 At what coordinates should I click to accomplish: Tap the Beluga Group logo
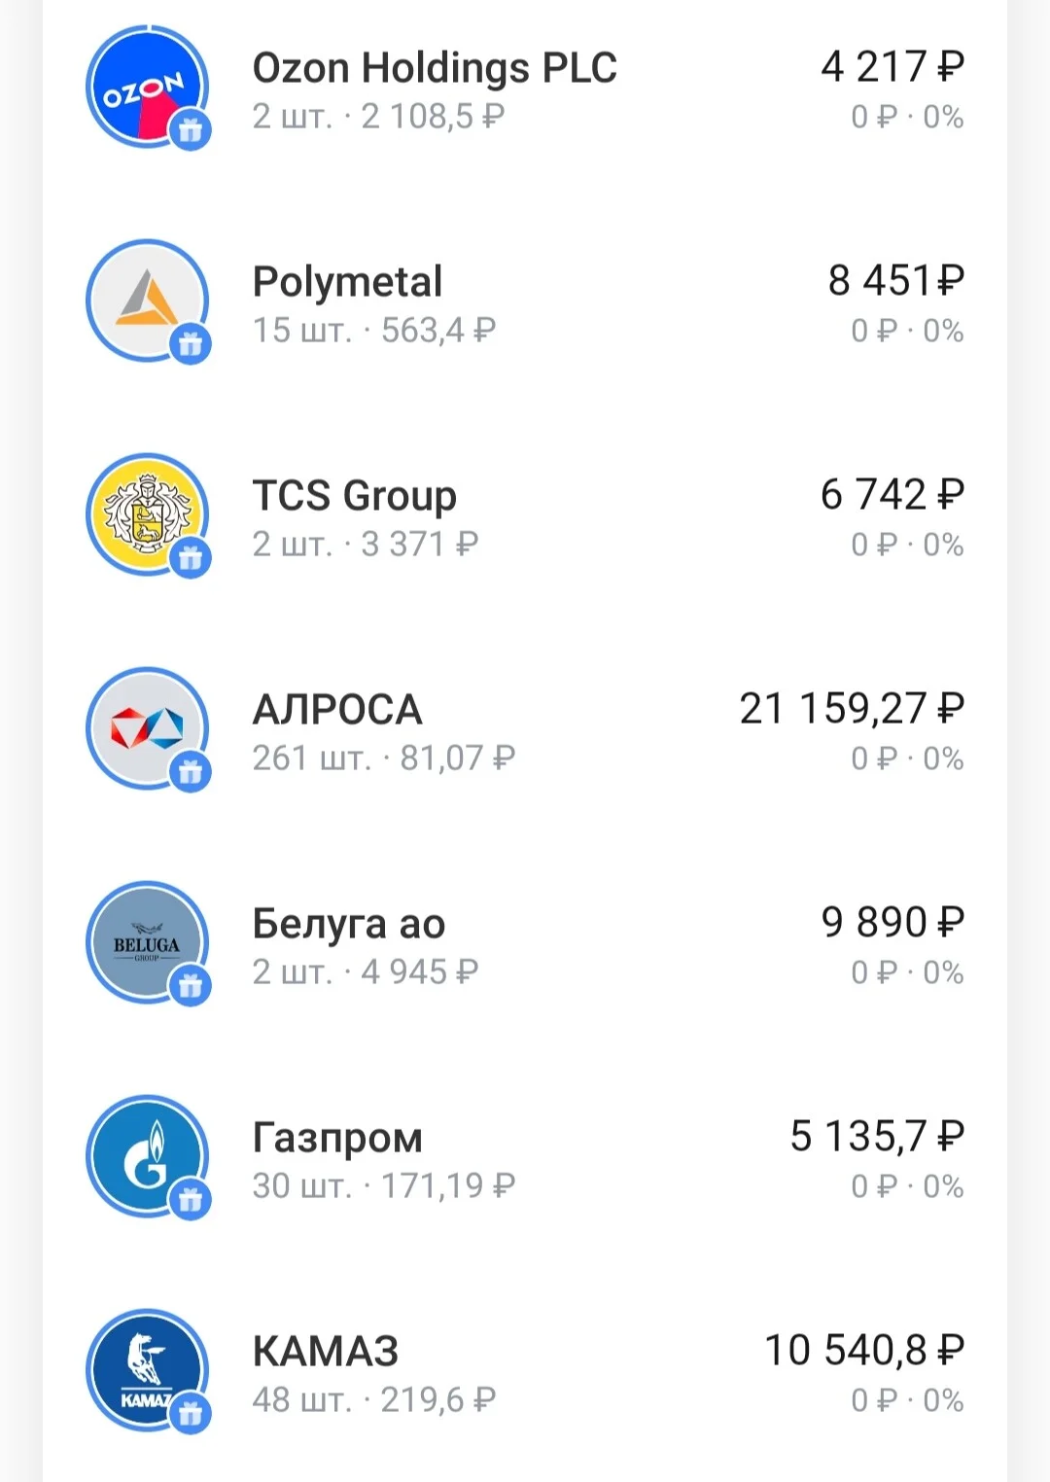147,942
